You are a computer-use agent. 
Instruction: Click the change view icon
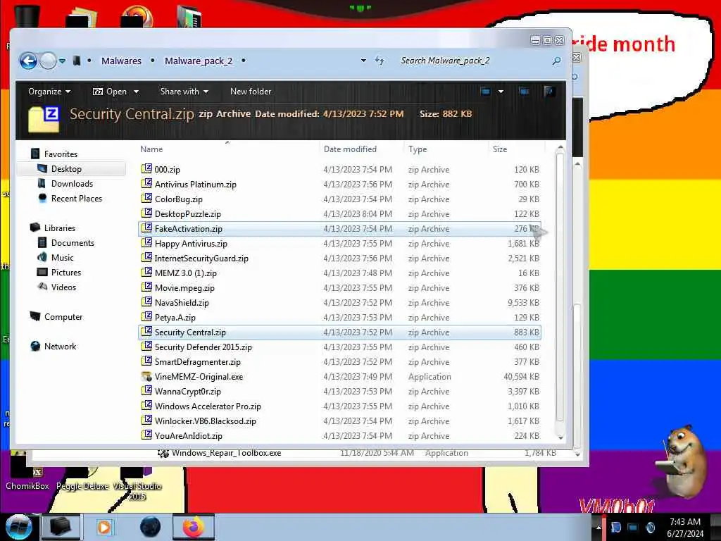(486, 92)
